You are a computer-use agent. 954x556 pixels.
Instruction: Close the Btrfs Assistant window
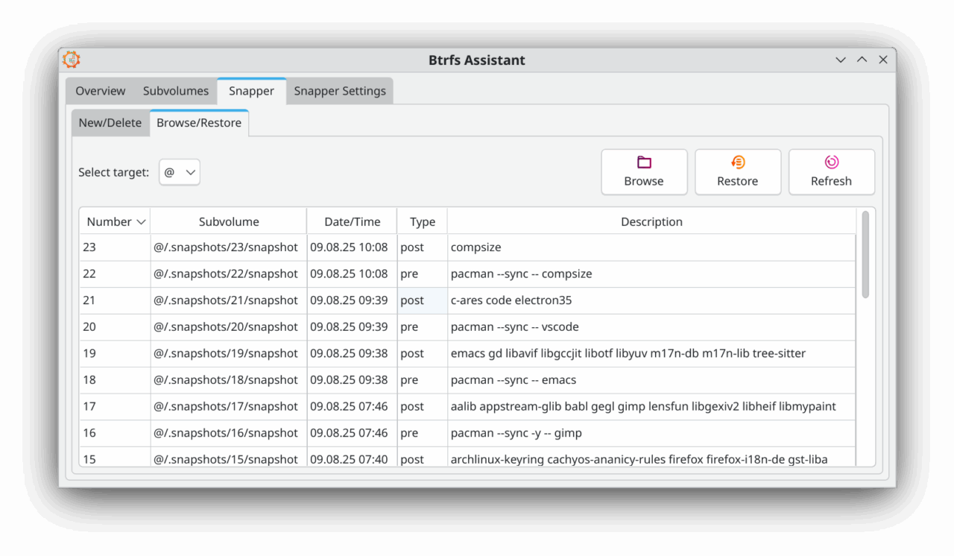(x=883, y=60)
